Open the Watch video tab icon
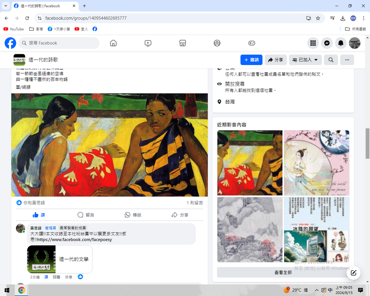Viewport: 370px width, 296px height. 148,43
